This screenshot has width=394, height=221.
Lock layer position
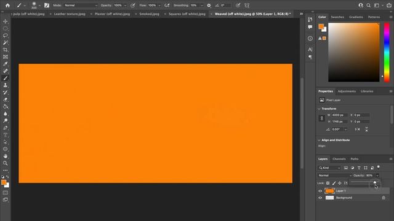[339, 183]
